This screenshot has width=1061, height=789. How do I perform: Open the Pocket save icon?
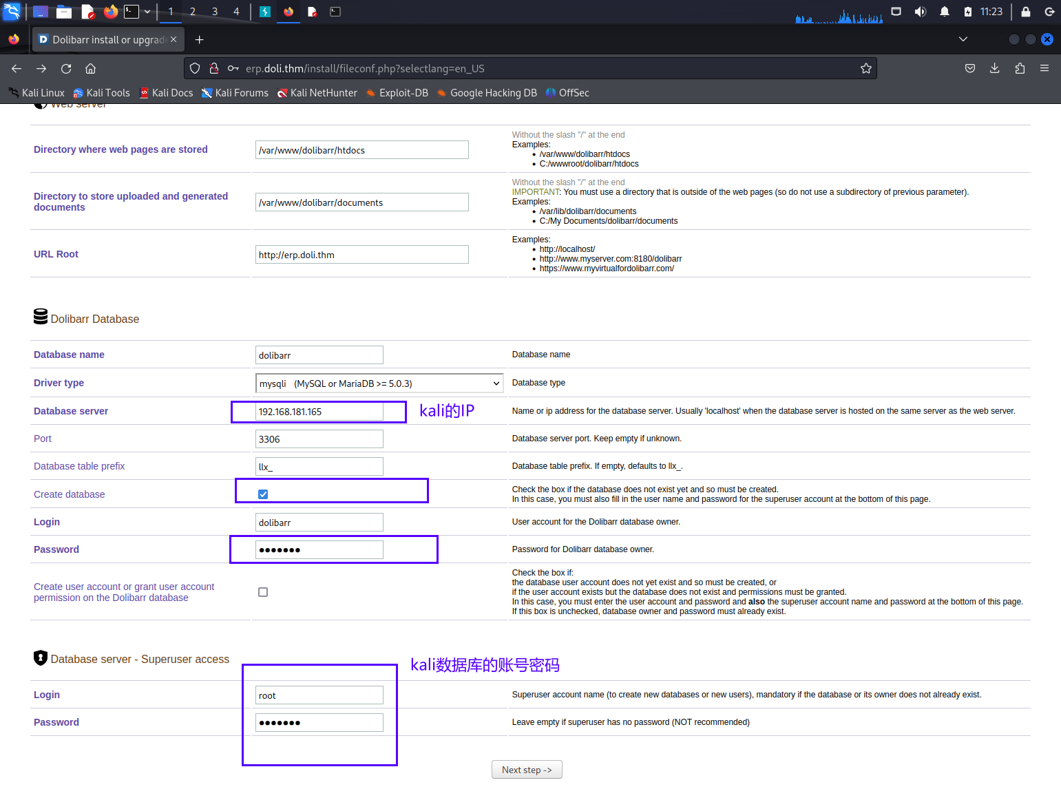(x=970, y=68)
